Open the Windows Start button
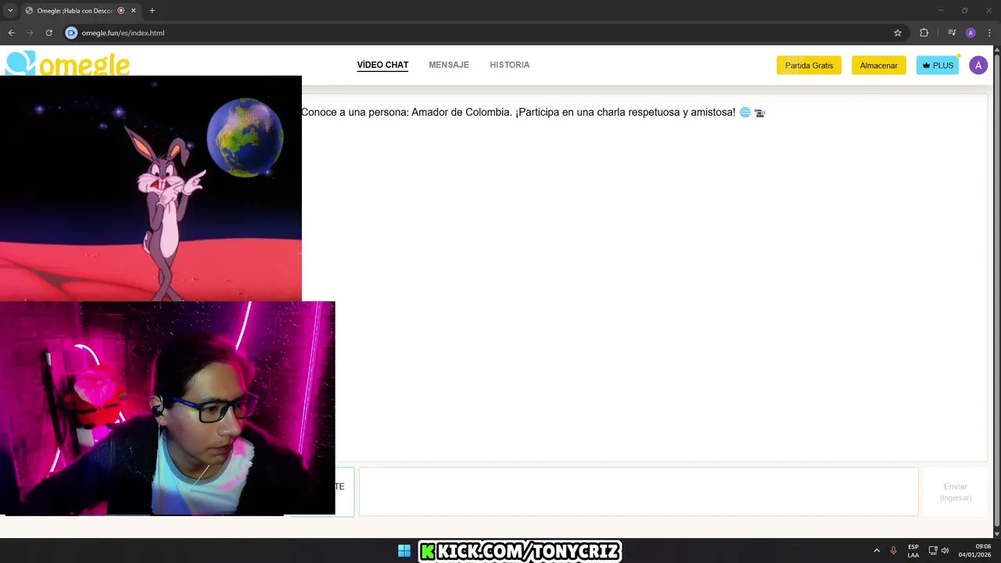Screen dimensions: 1001x563 tap(404, 551)
